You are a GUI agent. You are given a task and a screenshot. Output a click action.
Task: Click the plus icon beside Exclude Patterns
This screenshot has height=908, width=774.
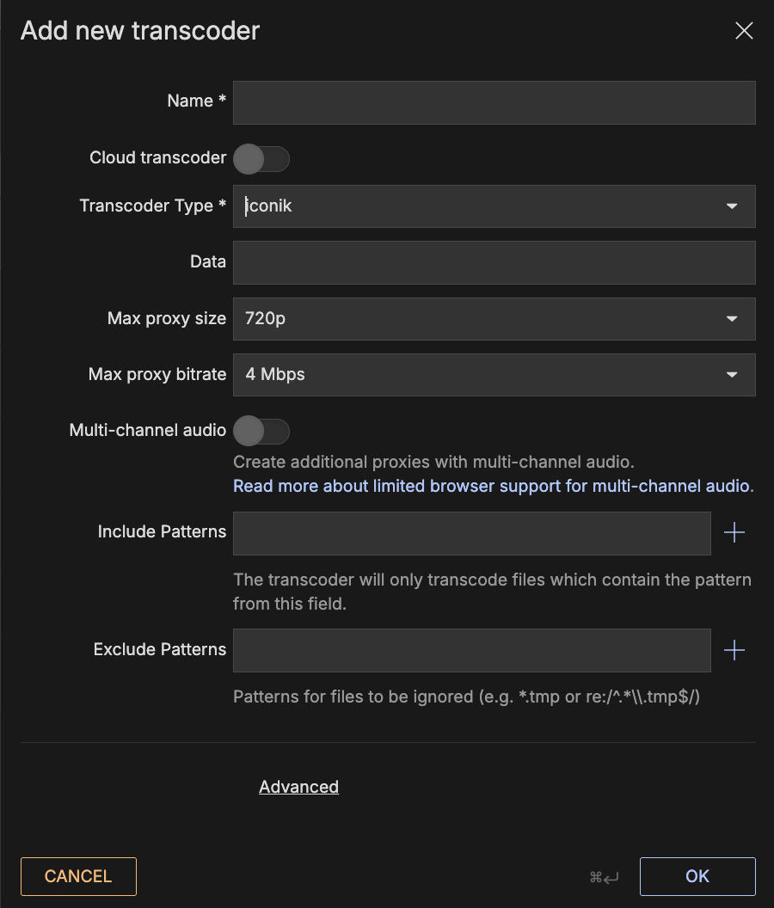734,650
